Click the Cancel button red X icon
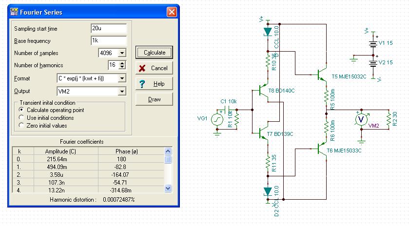 coord(142,68)
